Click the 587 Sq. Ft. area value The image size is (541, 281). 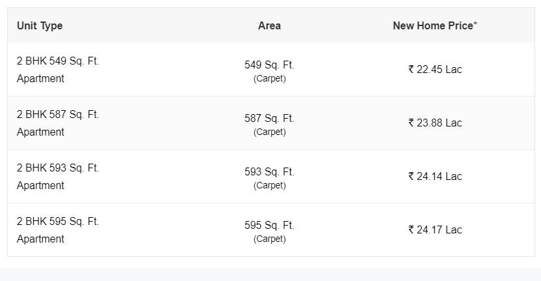(x=269, y=119)
